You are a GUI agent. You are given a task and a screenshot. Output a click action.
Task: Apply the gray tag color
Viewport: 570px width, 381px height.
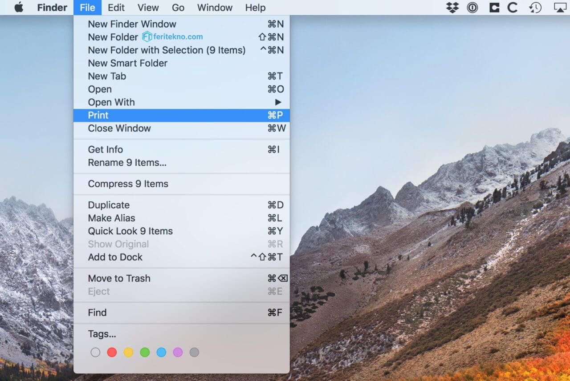(194, 353)
